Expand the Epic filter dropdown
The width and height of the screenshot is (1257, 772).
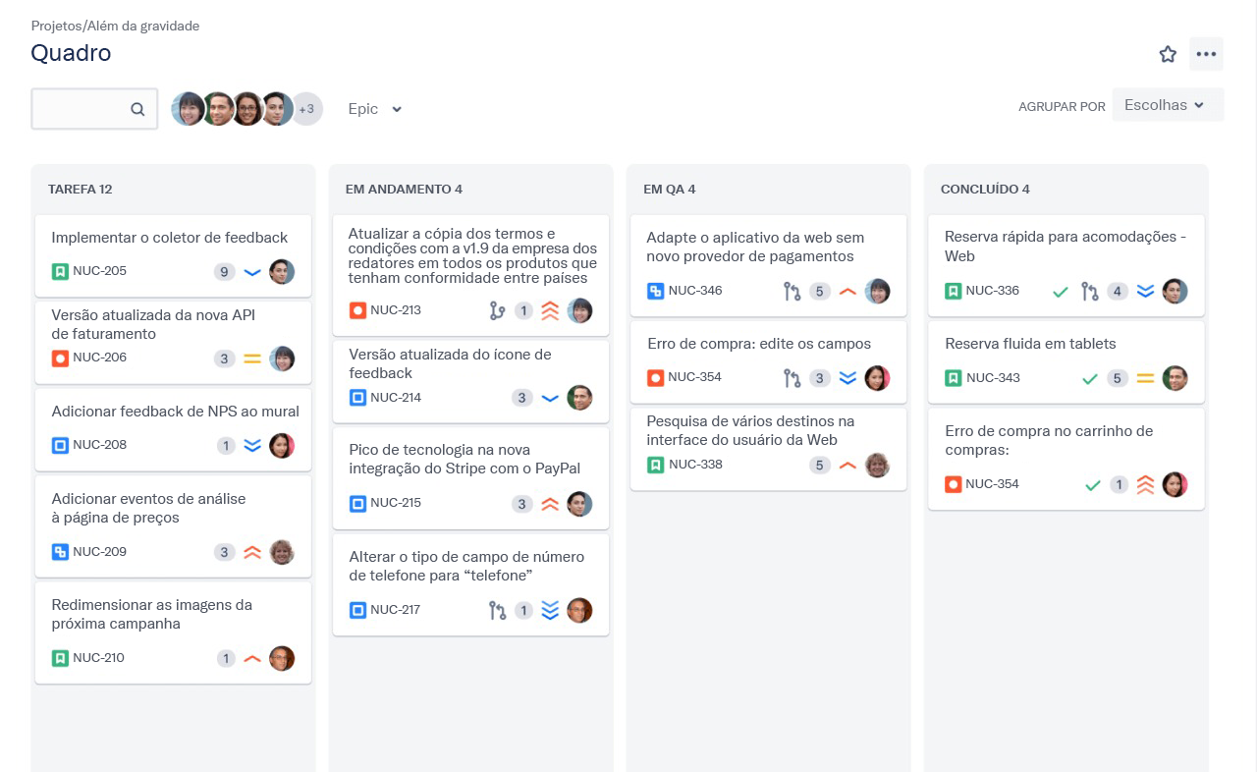pos(375,109)
